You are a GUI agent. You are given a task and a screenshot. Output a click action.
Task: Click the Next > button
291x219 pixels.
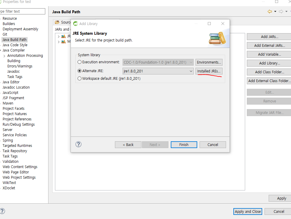coord(155,145)
